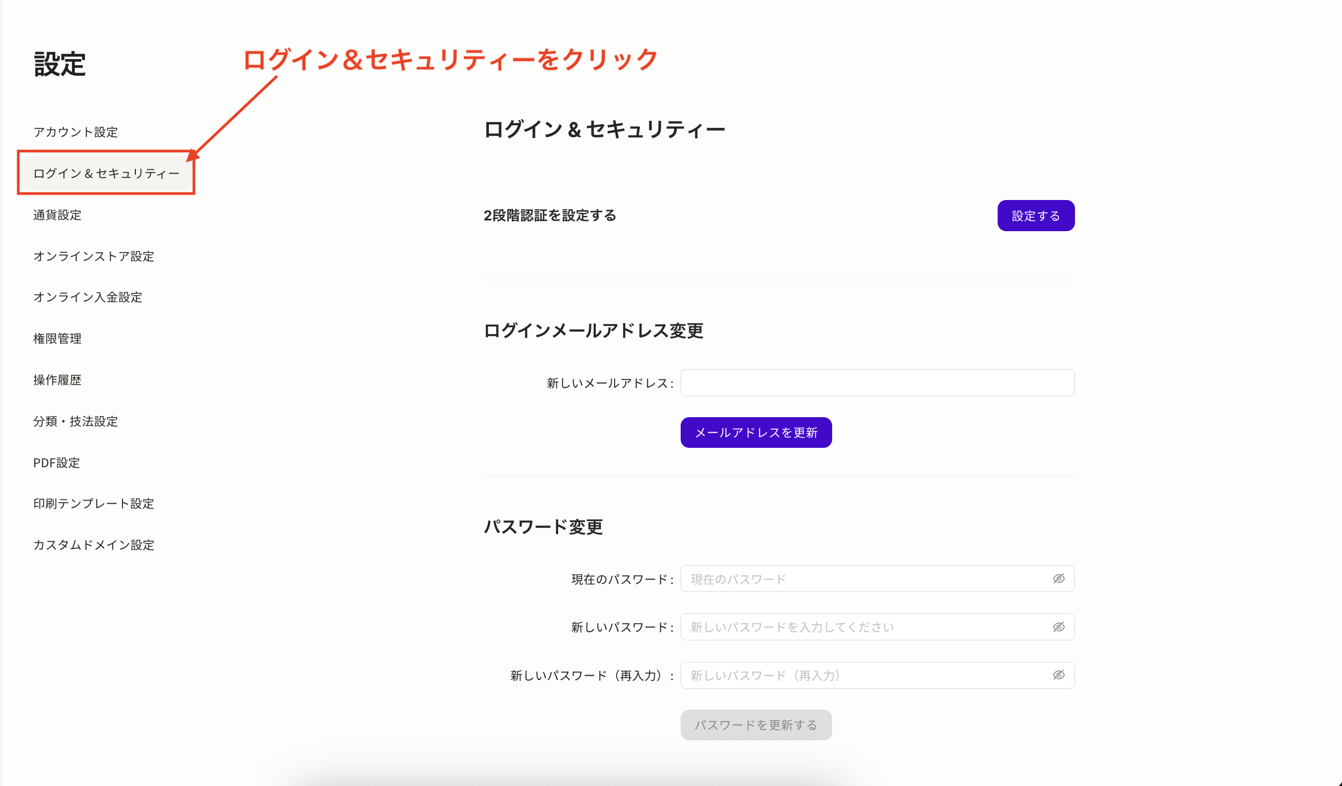Reveal the re-entered new password
Viewport: 1342px width, 786px height.
pos(1058,675)
